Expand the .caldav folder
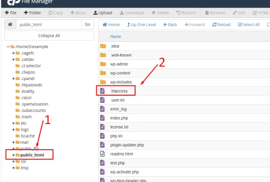 (x=13, y=59)
